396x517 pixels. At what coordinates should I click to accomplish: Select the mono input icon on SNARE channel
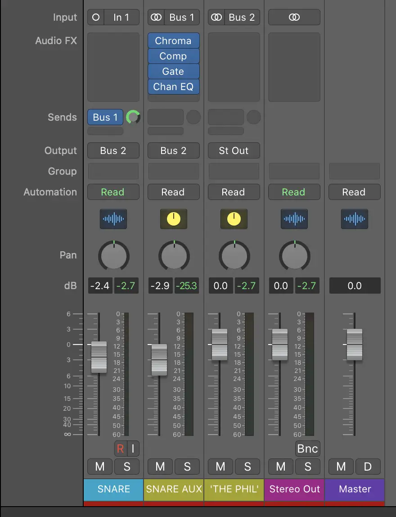click(95, 17)
